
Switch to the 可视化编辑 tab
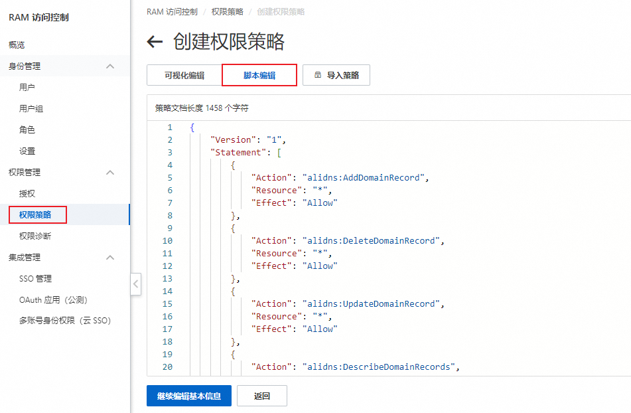(184, 75)
